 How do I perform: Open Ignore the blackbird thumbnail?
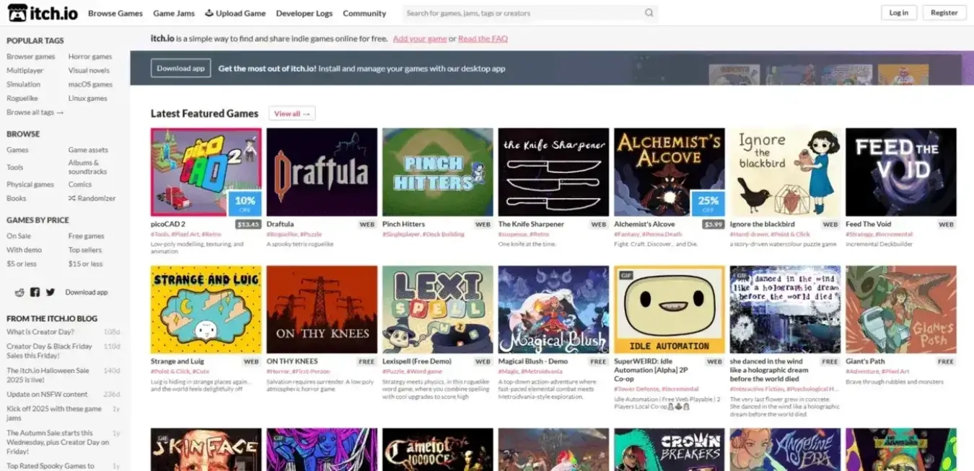pos(785,172)
